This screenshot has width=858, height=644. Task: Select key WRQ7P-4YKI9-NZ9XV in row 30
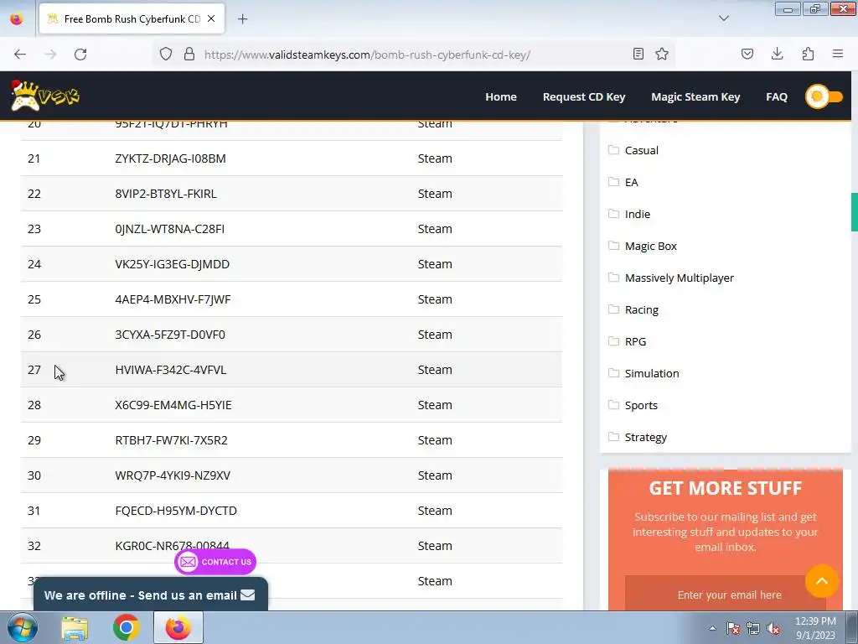[173, 475]
